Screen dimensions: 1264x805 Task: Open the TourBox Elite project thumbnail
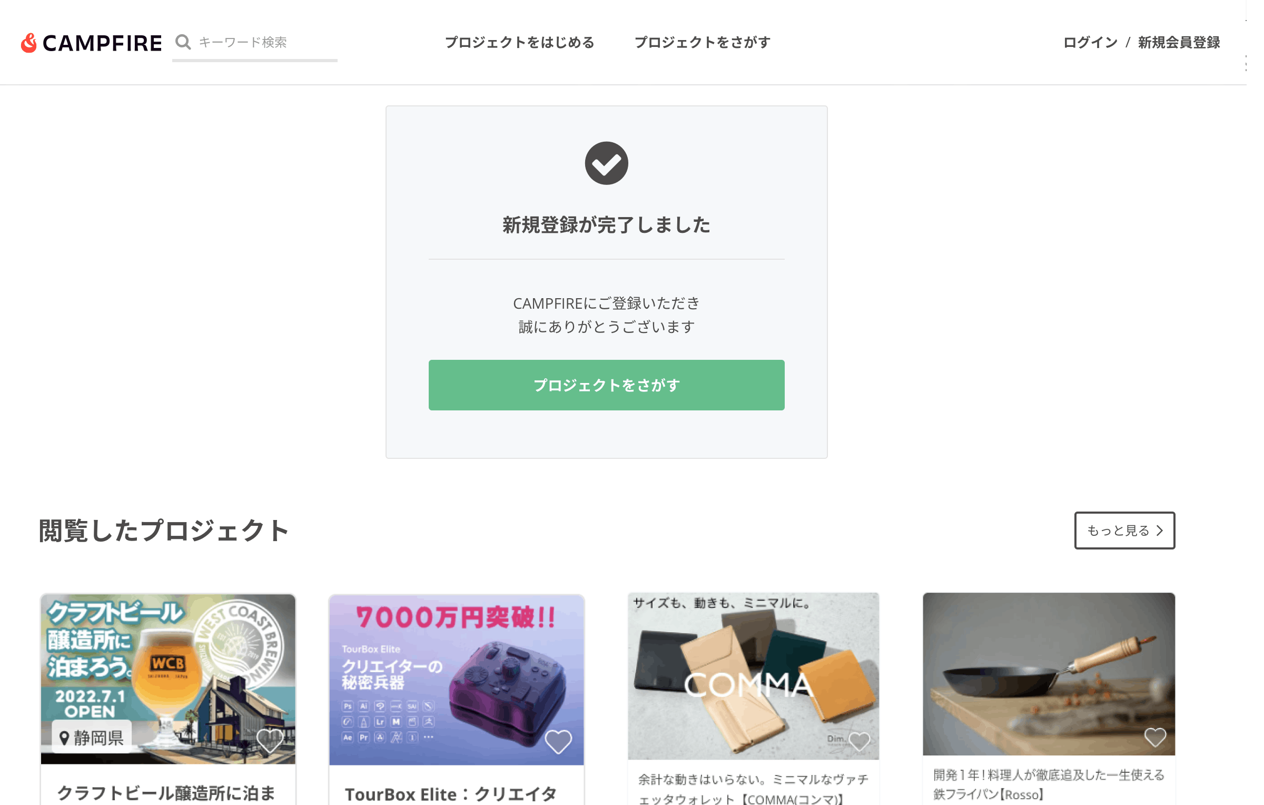point(456,680)
